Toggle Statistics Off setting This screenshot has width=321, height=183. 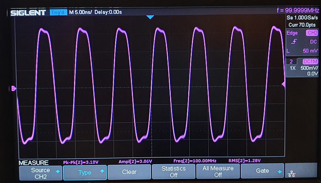(174, 172)
